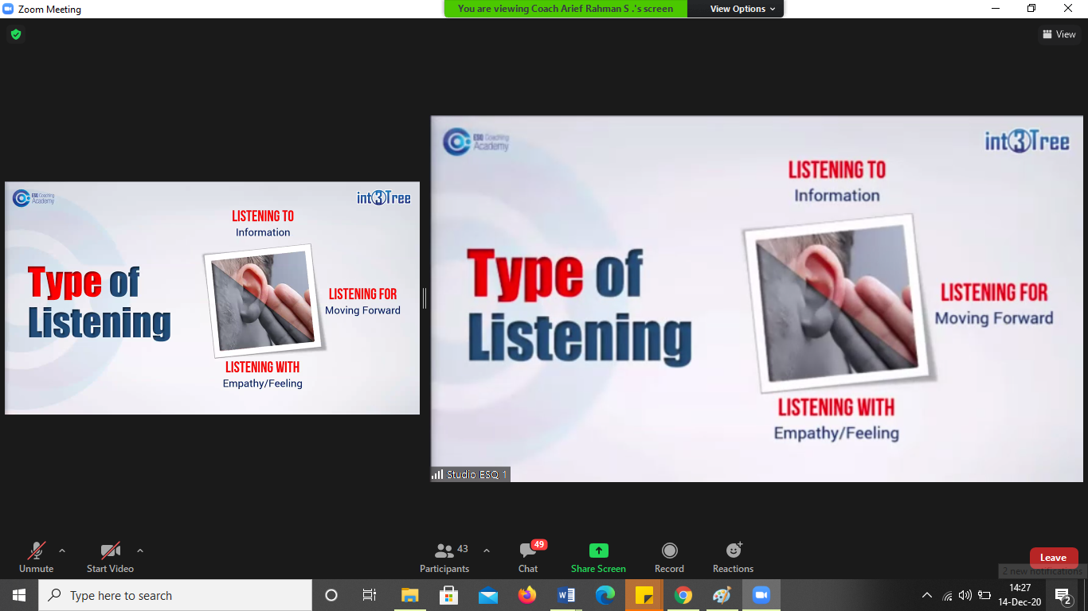Screen dimensions: 1088x611
Task: Click the Windows search box
Action: [175, 595]
